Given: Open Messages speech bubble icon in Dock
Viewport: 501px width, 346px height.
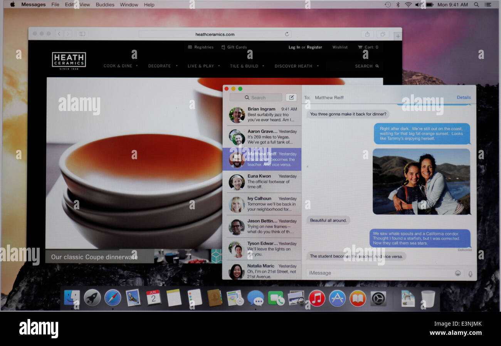Looking at the screenshot, I should coord(256,298).
